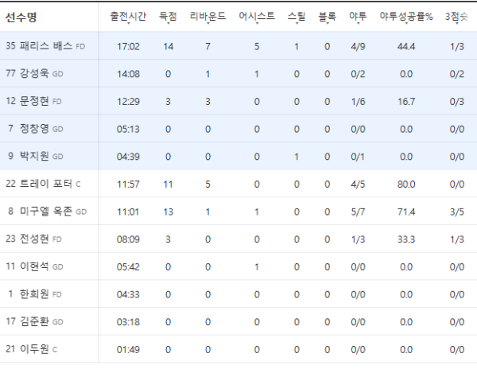Sort by 야투 column header

coord(358,16)
